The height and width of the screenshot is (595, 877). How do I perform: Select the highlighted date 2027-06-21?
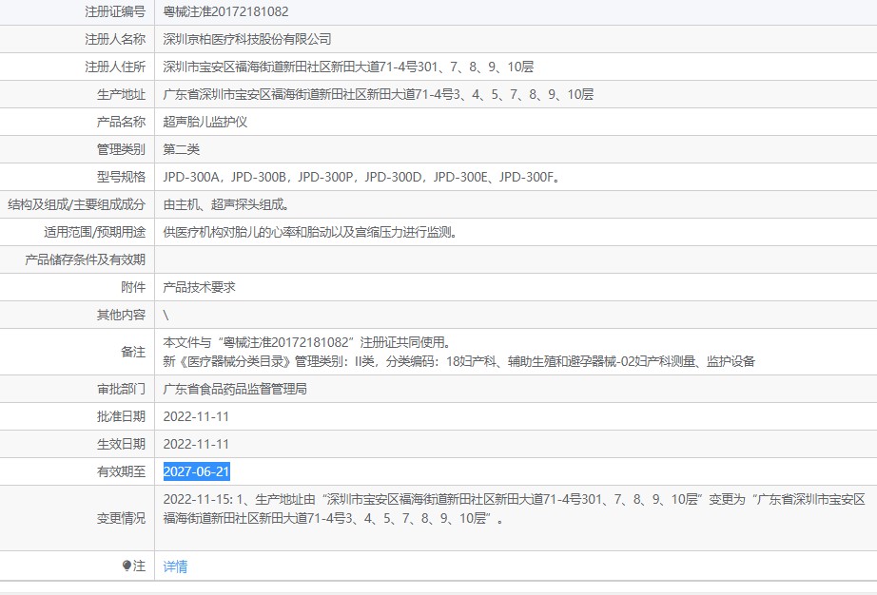[x=196, y=471]
